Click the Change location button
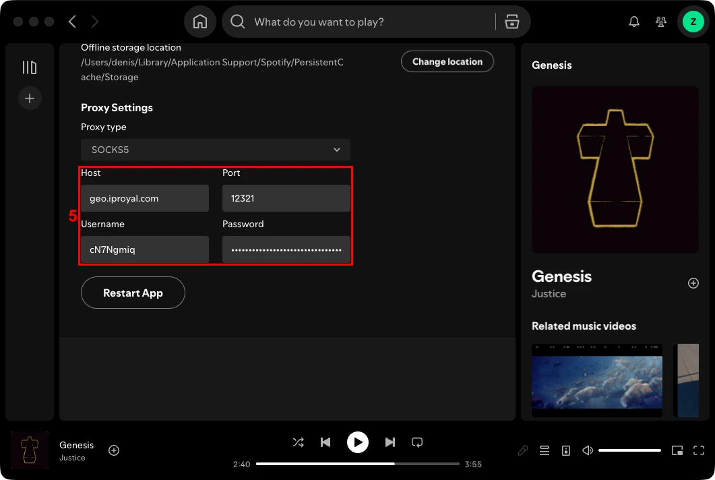This screenshot has height=480, width=715. pyautogui.click(x=447, y=61)
